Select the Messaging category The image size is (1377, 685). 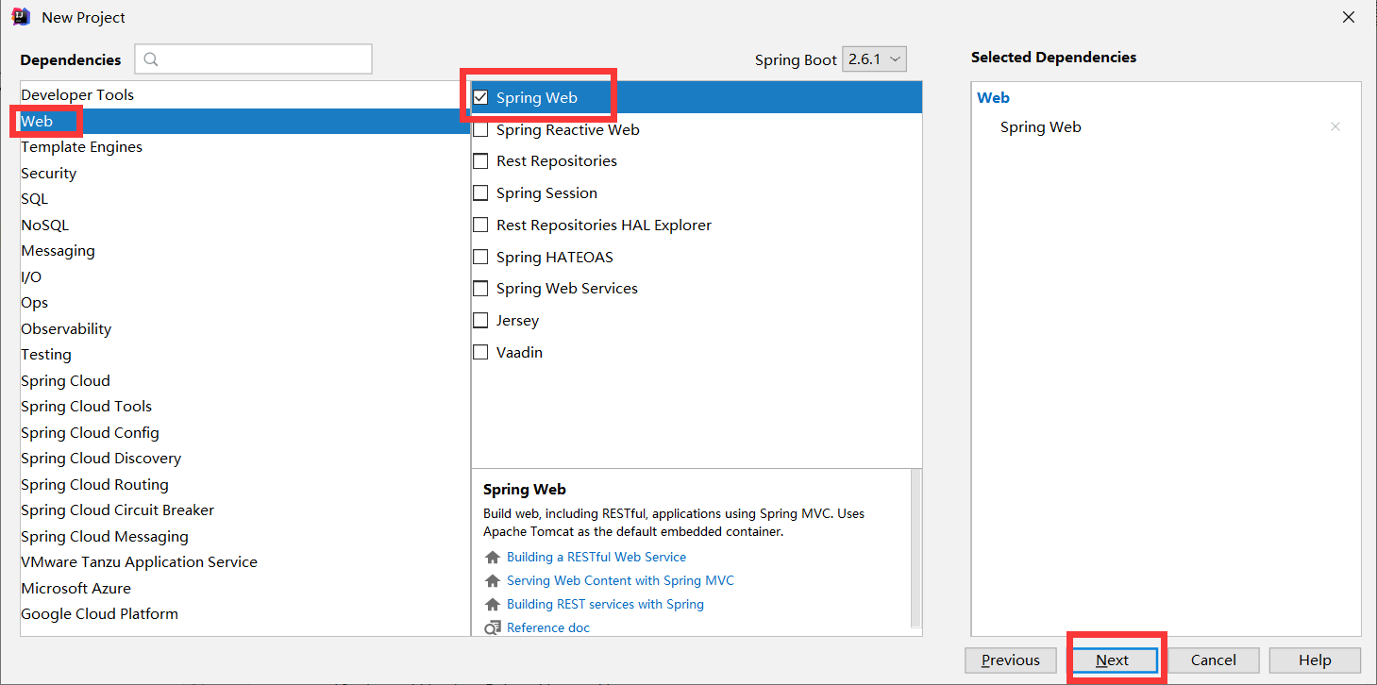[x=245, y=251]
